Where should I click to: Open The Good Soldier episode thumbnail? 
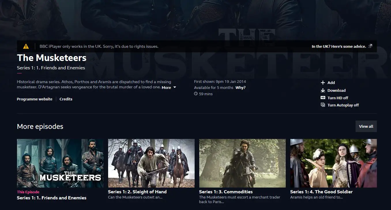click(x=334, y=163)
